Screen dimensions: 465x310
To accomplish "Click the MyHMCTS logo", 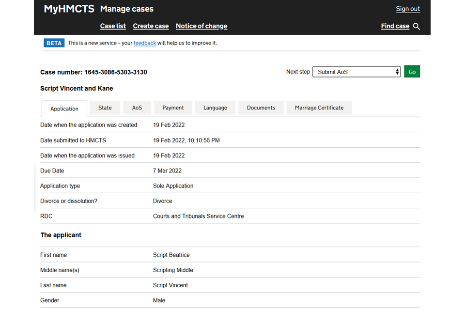I will pyautogui.click(x=69, y=9).
